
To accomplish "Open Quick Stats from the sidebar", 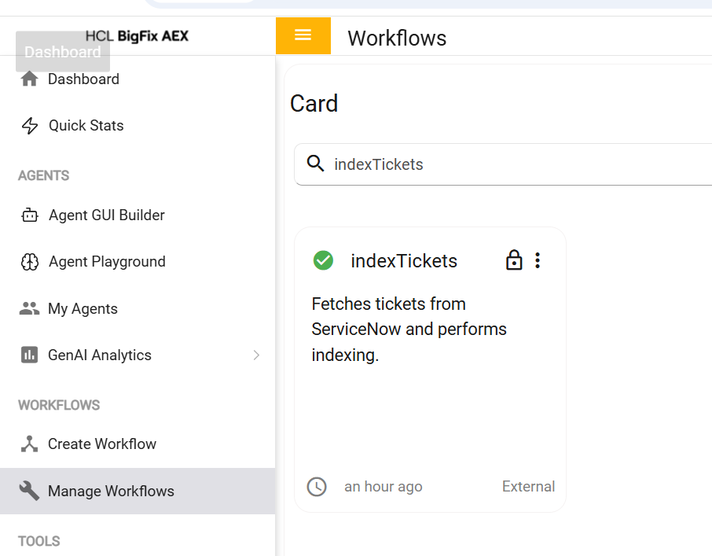I will [86, 126].
